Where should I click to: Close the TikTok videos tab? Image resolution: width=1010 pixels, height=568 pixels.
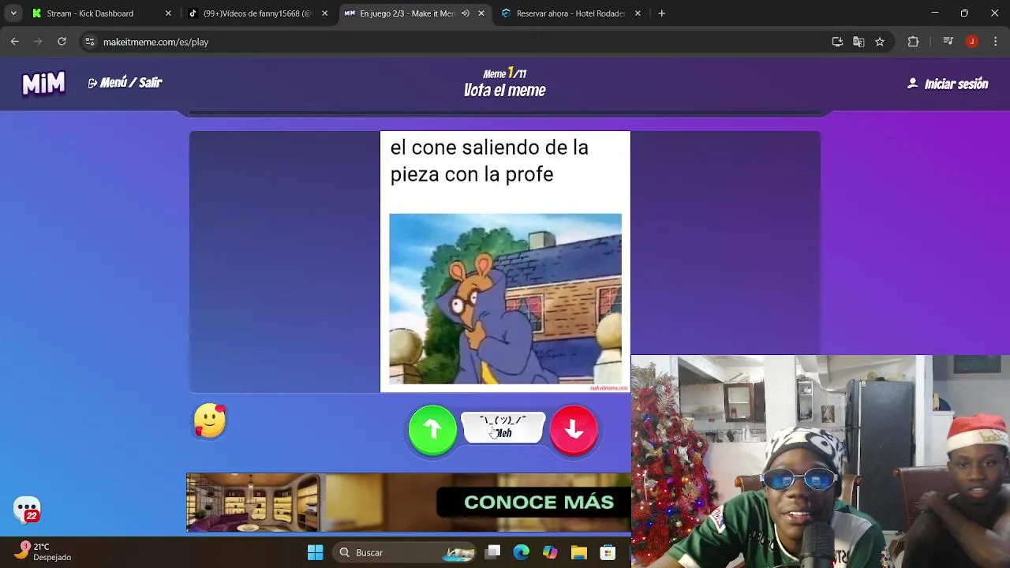pyautogui.click(x=324, y=13)
